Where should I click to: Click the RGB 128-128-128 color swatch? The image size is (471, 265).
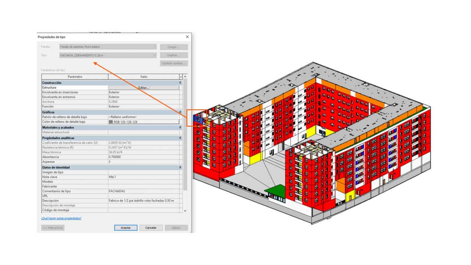click(x=111, y=121)
